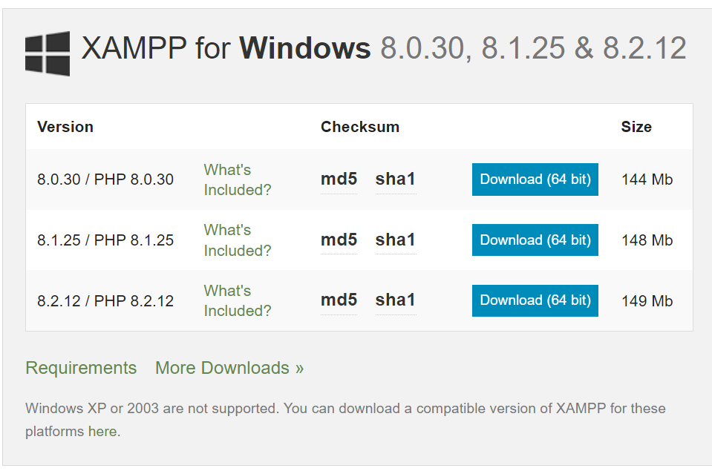This screenshot has height=471, width=712.
Task: View sha1 checksum for version 8.0.30
Action: [395, 179]
